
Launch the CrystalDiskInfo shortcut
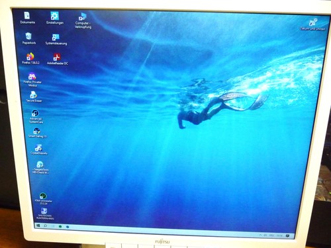point(38,149)
